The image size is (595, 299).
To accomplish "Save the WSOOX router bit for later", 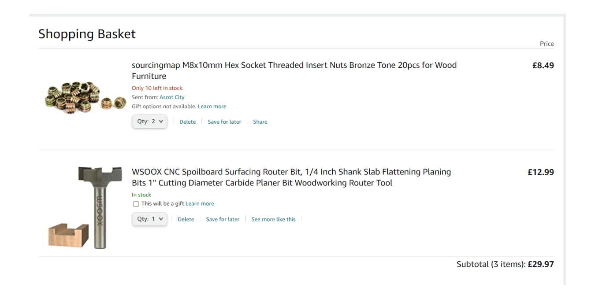I will pyautogui.click(x=223, y=219).
